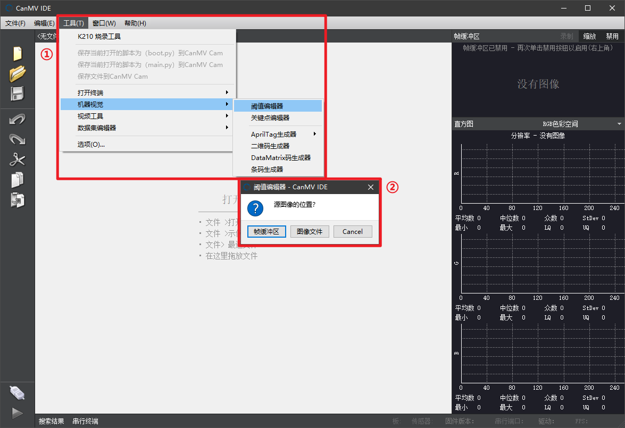Click the 帧缓冲区 button in dialog
625x428 pixels.
click(266, 231)
